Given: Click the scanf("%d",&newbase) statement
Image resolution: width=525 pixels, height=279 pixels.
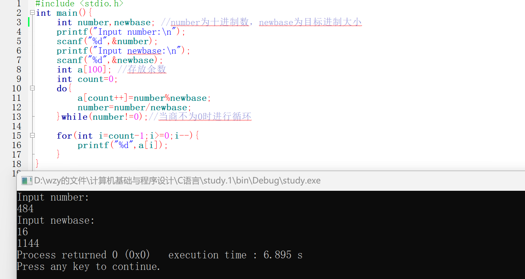Looking at the screenshot, I should click(110, 61).
